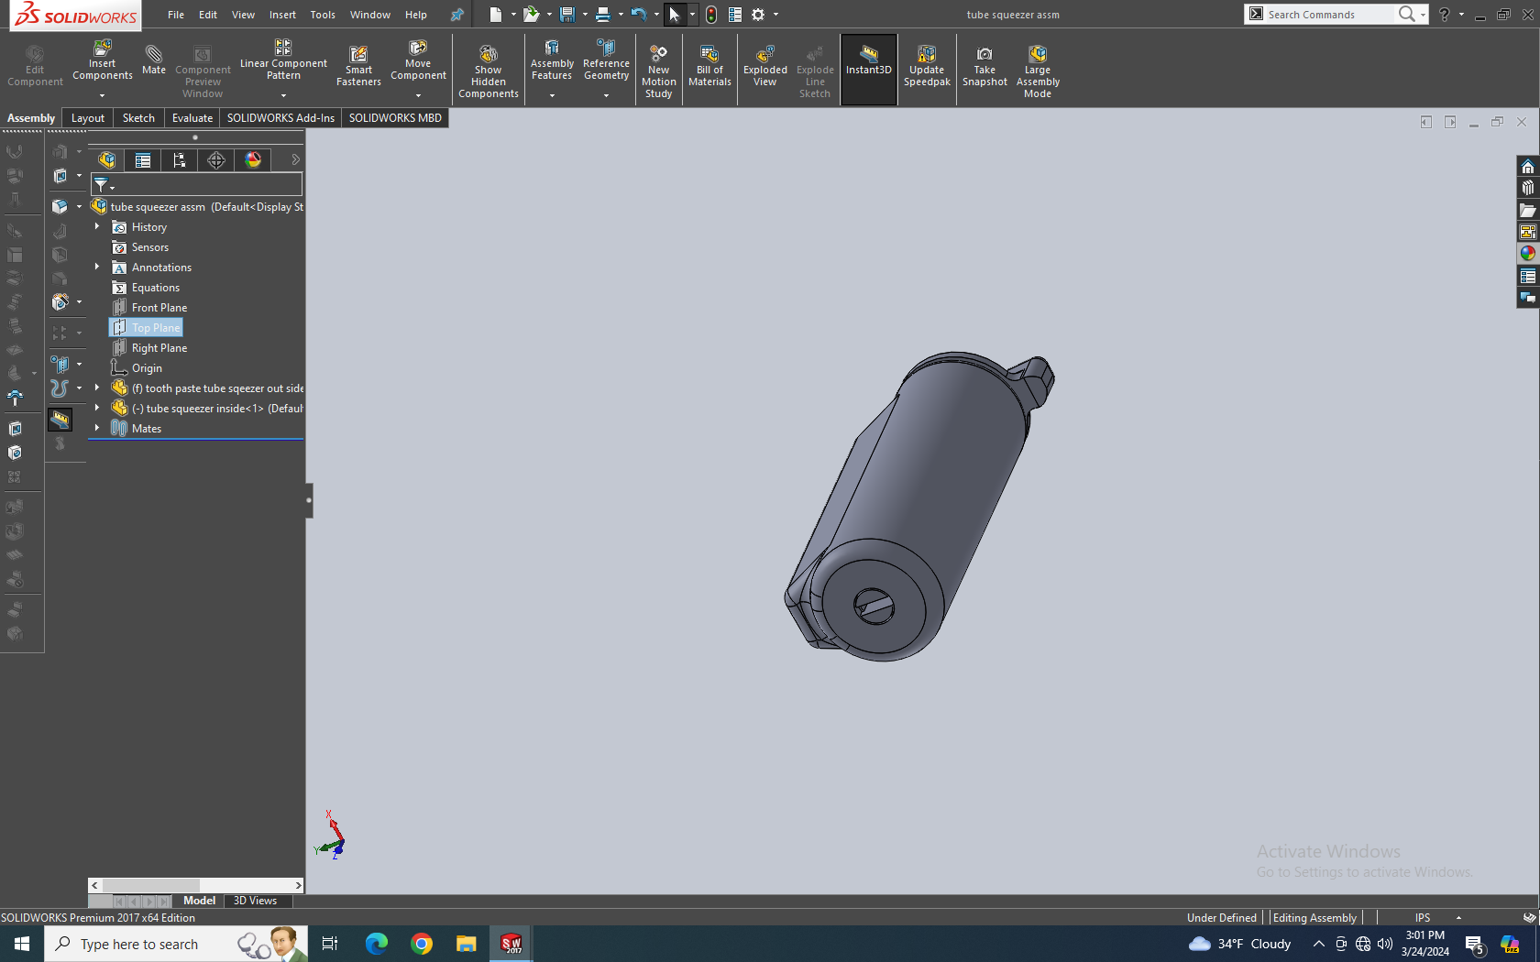This screenshot has height=962, width=1540.
Task: Switch to the Evaluate tab
Action: pos(192,118)
